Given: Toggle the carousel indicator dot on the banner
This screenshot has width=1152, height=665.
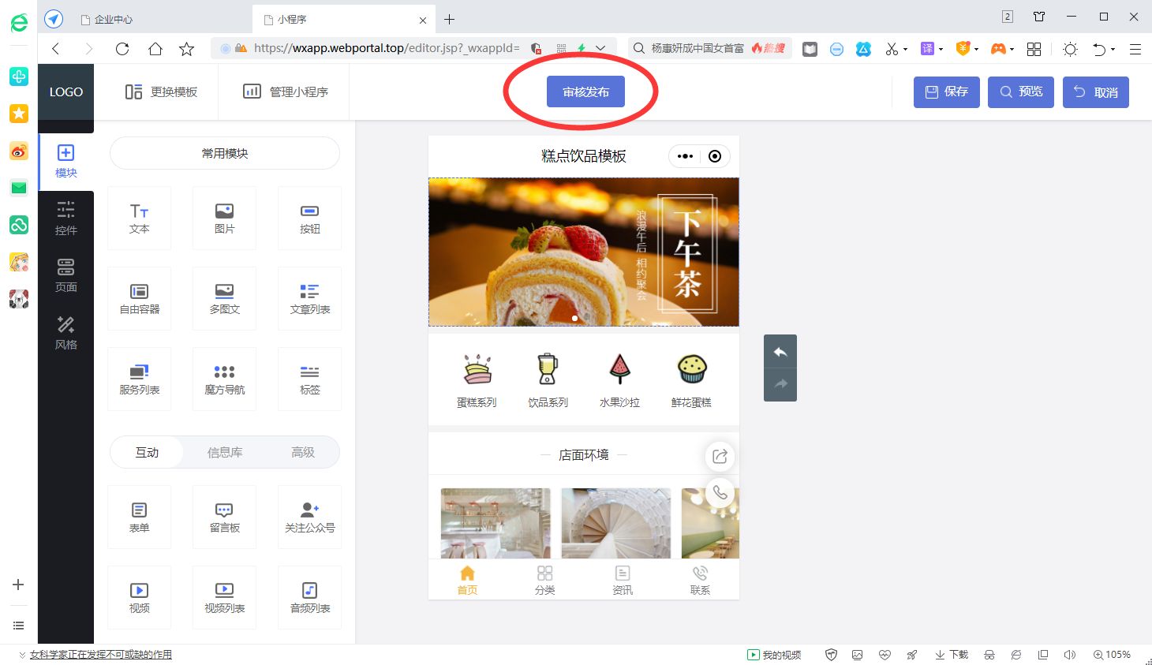Looking at the screenshot, I should pos(574,318).
